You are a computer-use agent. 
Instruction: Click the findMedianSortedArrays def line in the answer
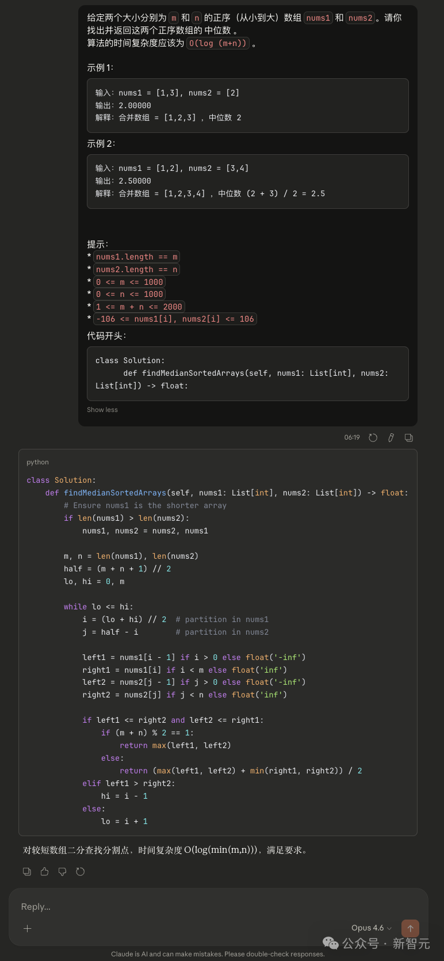(227, 493)
